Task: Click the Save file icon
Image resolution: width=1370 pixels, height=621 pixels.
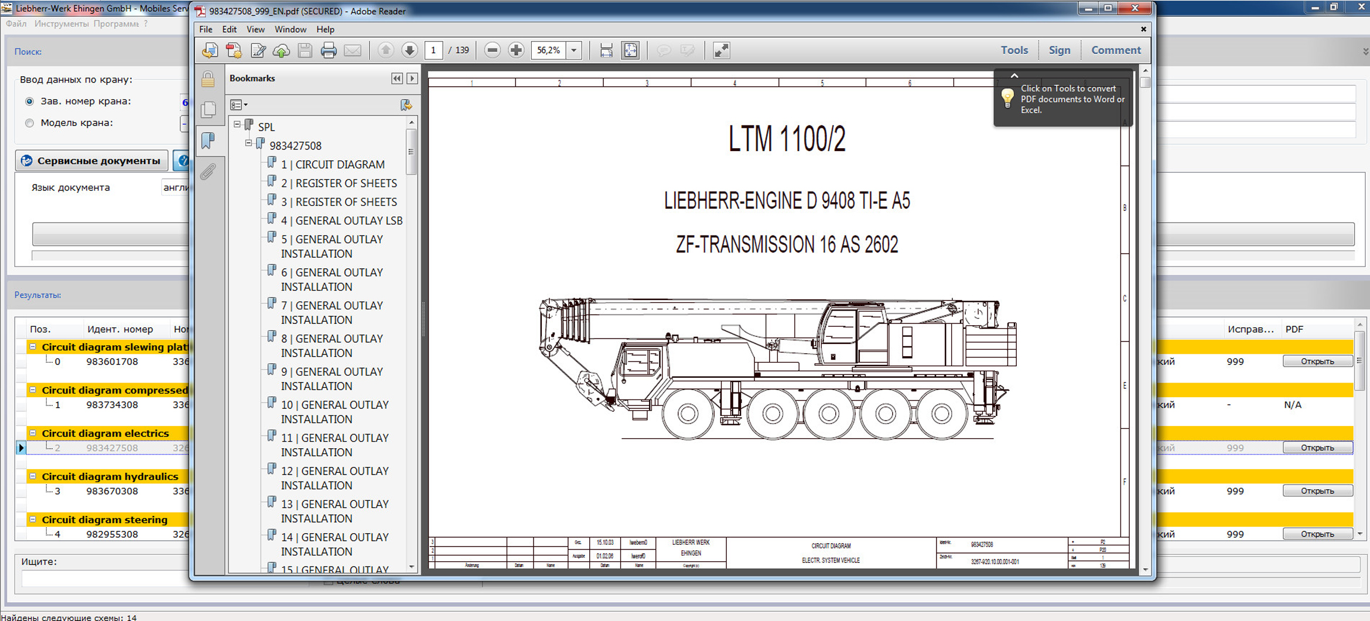Action: [x=305, y=51]
